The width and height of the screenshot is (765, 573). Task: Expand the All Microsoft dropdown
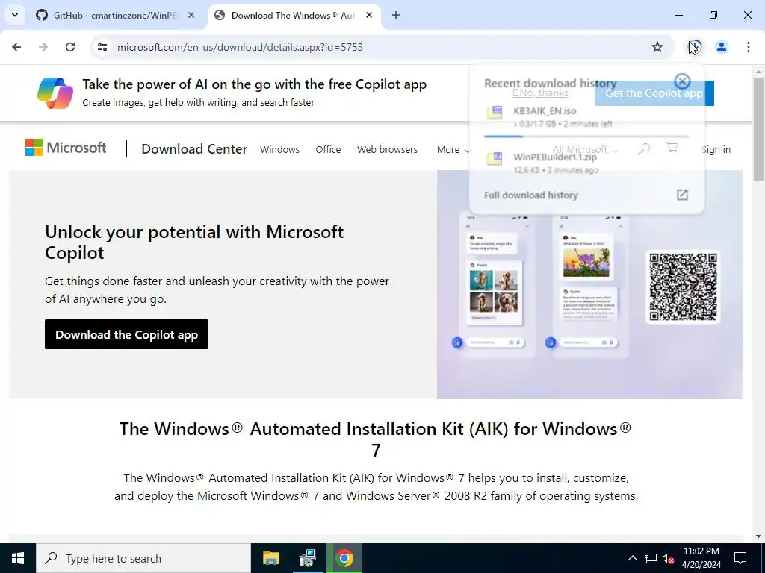tap(585, 149)
